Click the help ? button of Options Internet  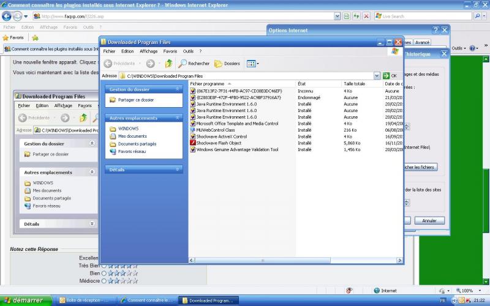click(435, 30)
